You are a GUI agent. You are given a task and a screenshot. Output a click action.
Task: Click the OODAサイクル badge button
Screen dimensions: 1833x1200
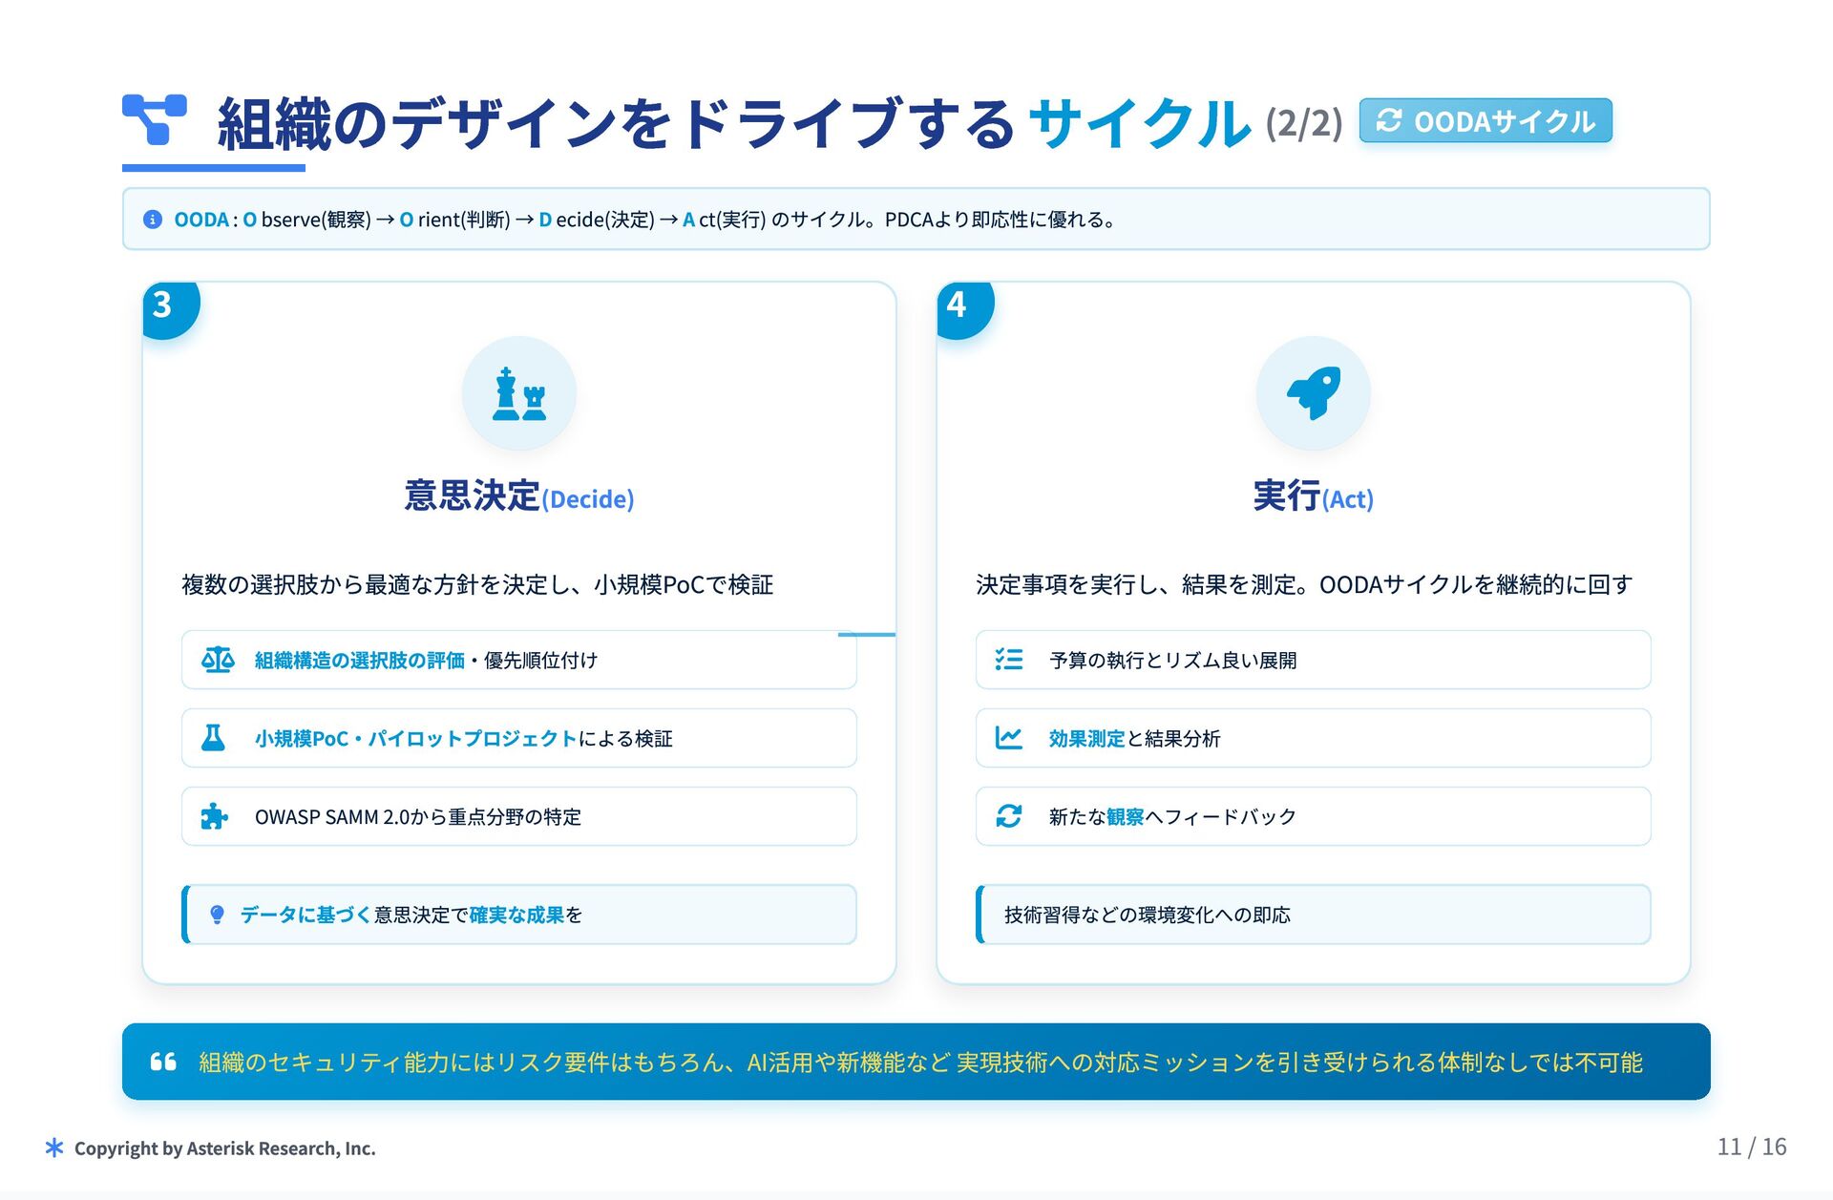coord(1485,121)
